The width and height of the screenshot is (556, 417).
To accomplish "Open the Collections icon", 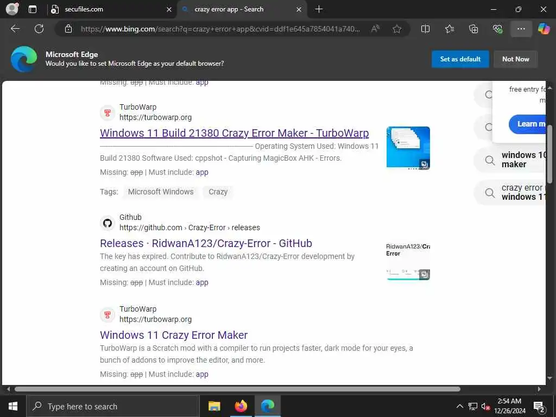I will click(473, 29).
